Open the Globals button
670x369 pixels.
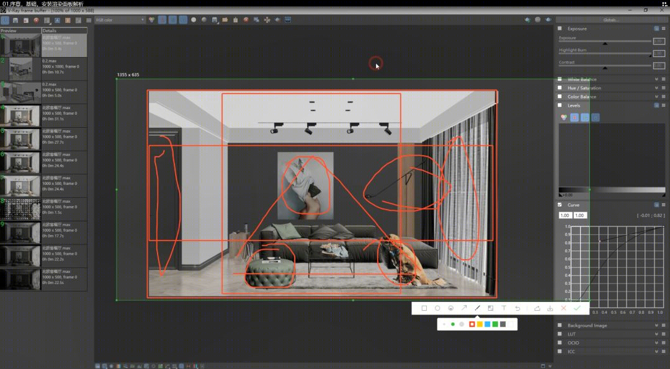coord(610,20)
